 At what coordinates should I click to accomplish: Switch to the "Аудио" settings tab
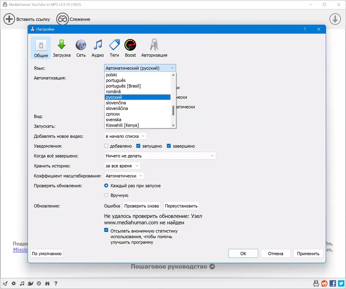tap(98, 48)
